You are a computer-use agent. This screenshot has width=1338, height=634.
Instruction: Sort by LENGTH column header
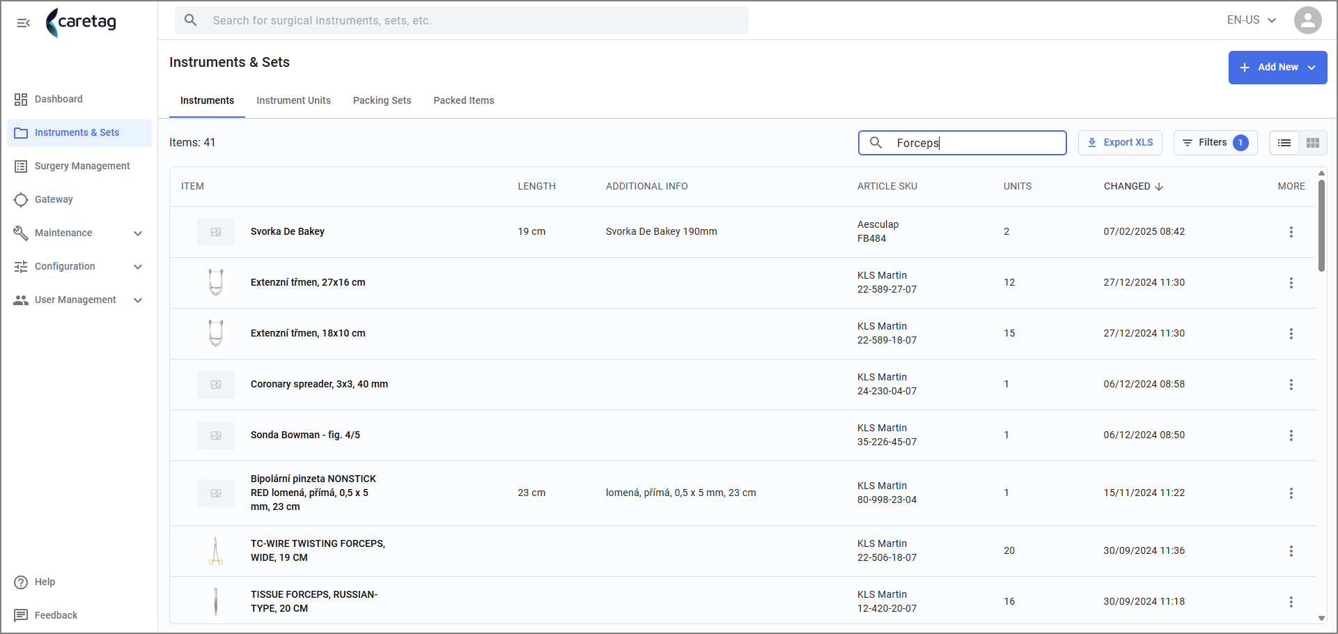coord(536,187)
